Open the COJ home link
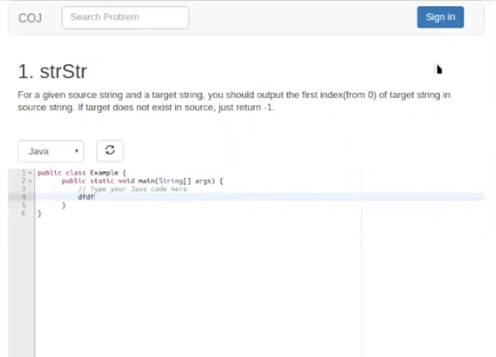This screenshot has height=357, width=496. [30, 18]
